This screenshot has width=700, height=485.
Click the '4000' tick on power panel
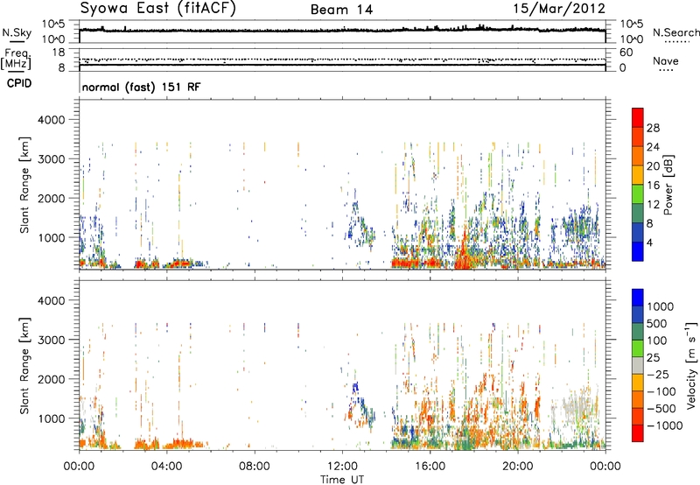click(x=51, y=120)
